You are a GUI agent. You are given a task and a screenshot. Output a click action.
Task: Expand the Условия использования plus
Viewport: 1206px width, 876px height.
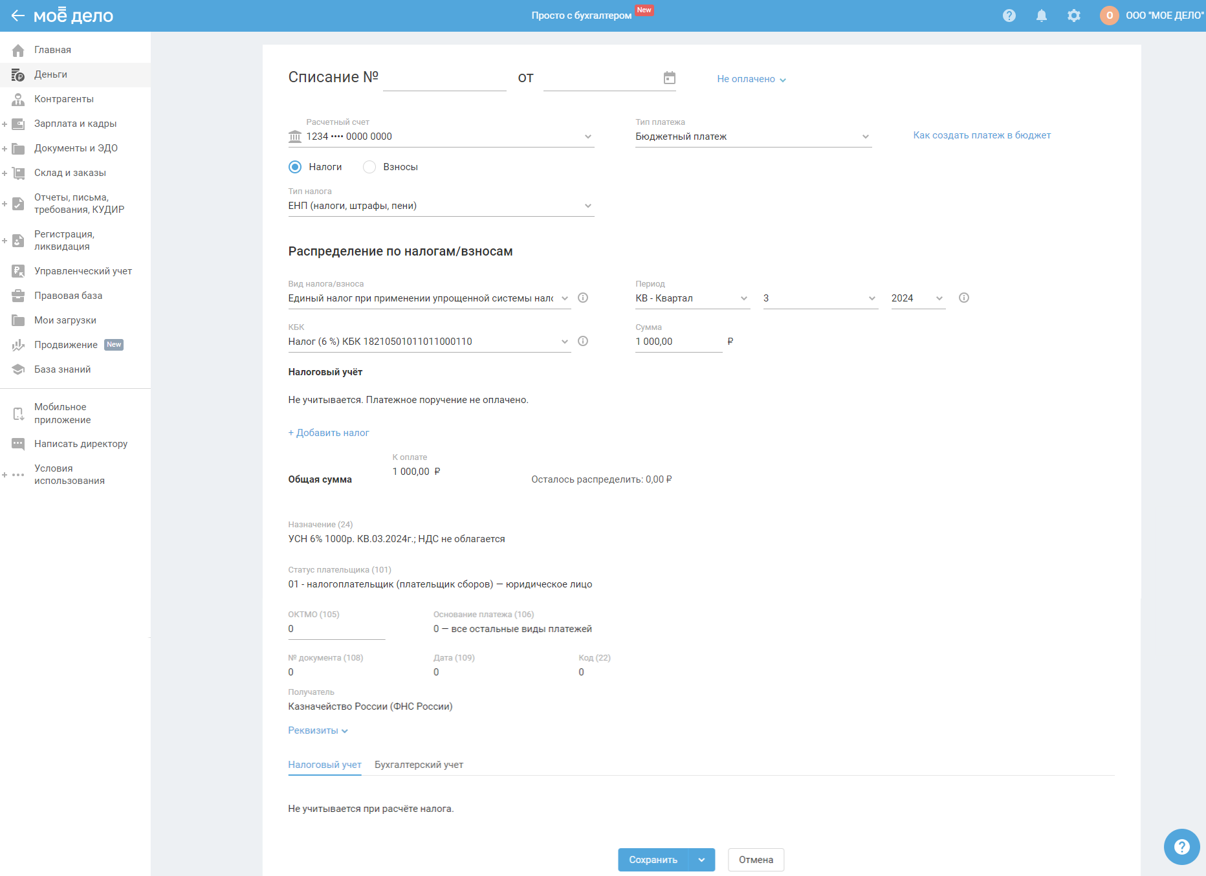pyautogui.click(x=5, y=475)
